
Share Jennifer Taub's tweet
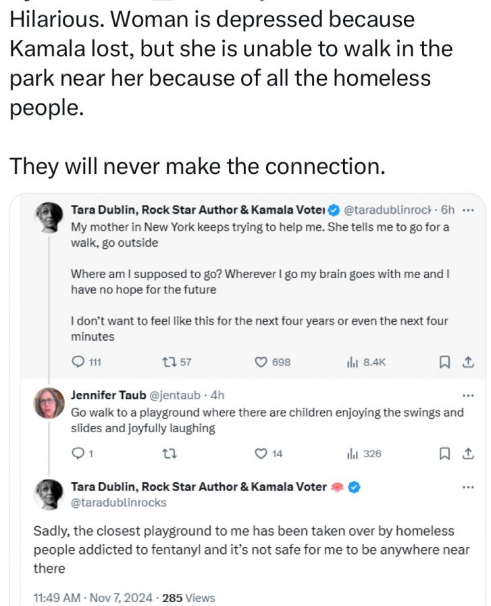click(468, 453)
